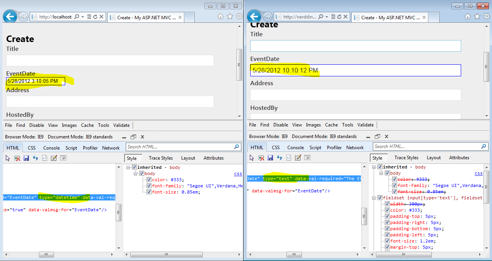
Task: Open Profiler tab in left dev tools
Action: (x=90, y=148)
